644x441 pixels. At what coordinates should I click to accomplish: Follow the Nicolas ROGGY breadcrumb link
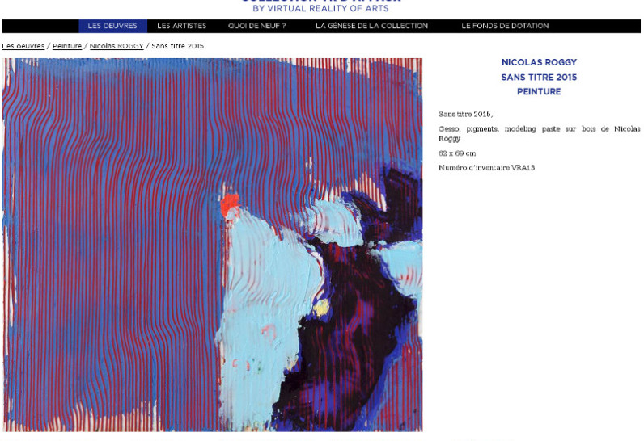[x=117, y=46]
